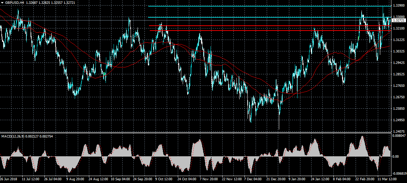Click the 21 Dec 20:00 time label
This screenshot has width=407, height=183.
276,180
